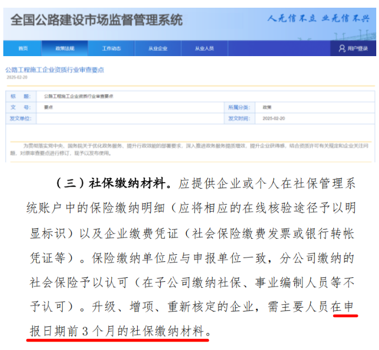Open the 首页 navigation tab
Image resolution: width=379 pixels, height=350 pixels.
tap(23, 48)
